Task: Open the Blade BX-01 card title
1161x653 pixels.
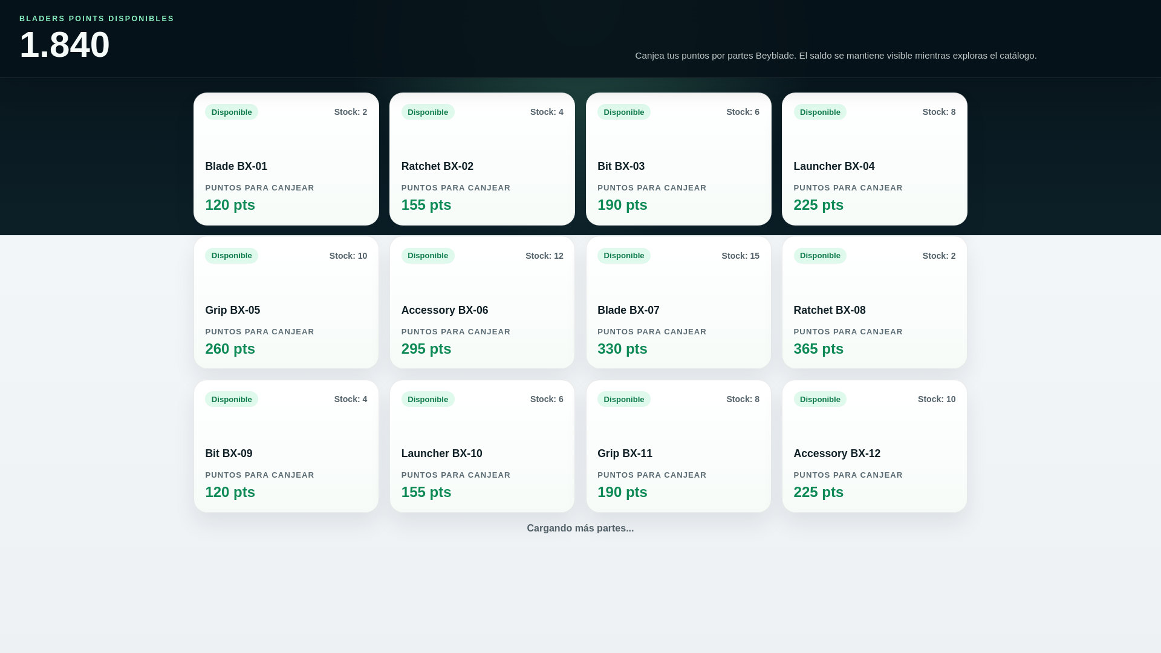Action: [x=236, y=166]
